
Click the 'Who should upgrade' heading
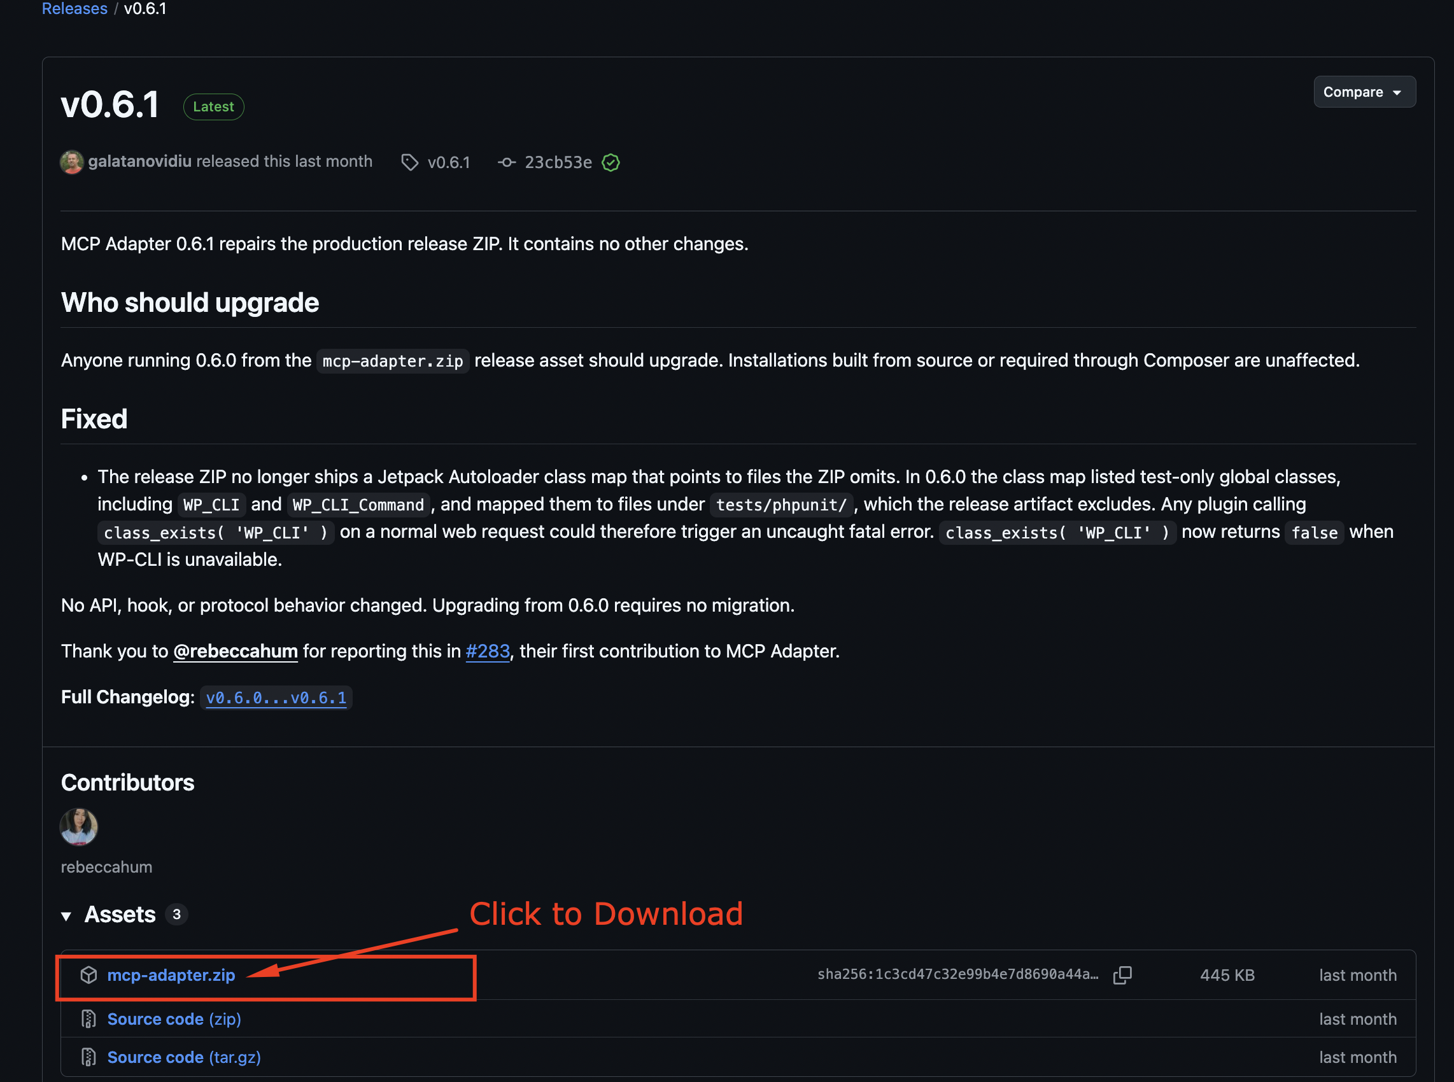[x=190, y=302]
